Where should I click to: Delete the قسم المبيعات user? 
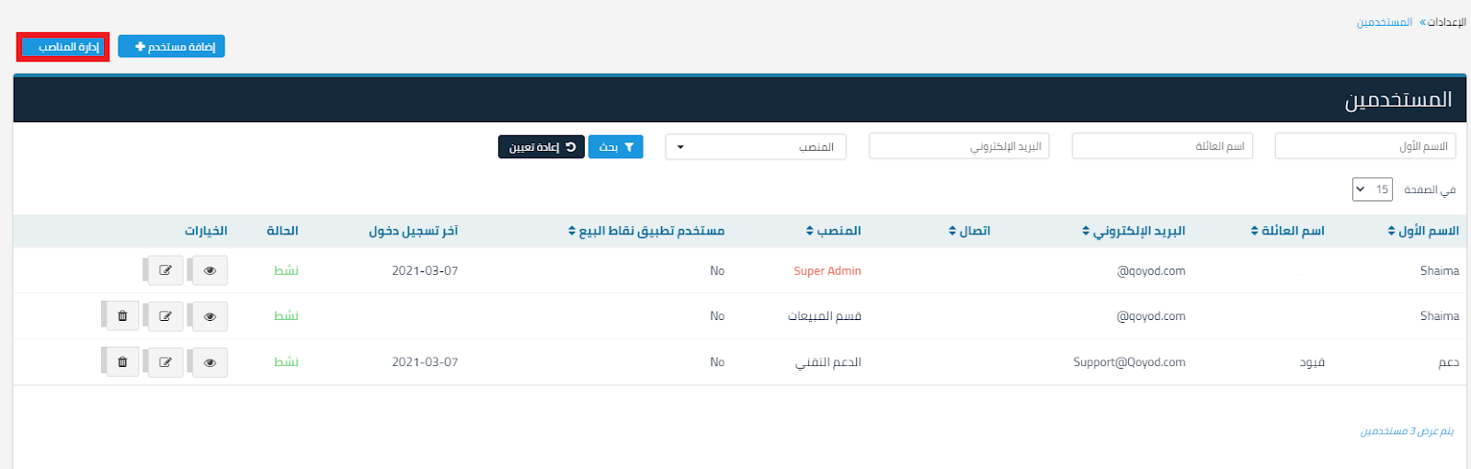tap(122, 316)
